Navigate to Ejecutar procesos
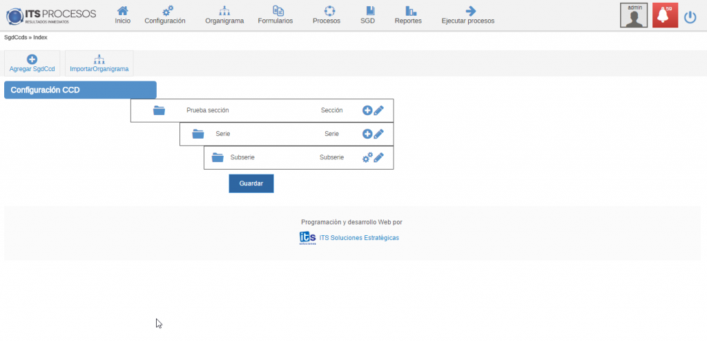 click(x=468, y=15)
